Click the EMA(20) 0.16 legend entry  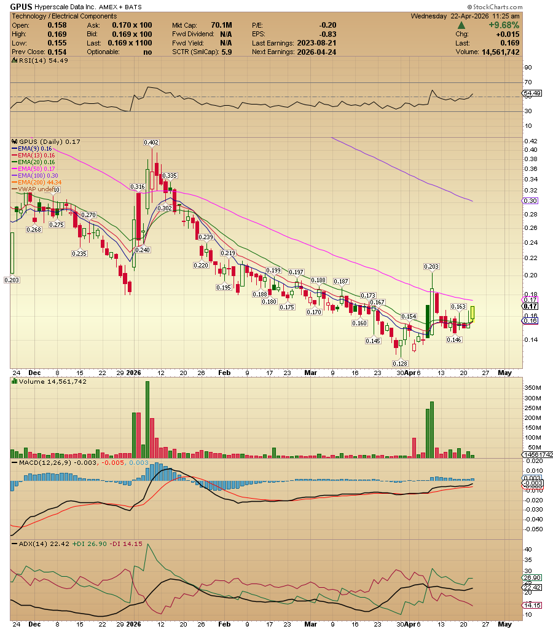coord(33,162)
